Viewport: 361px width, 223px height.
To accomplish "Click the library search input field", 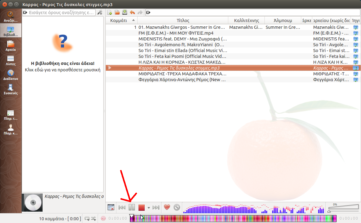I will point(61,13).
